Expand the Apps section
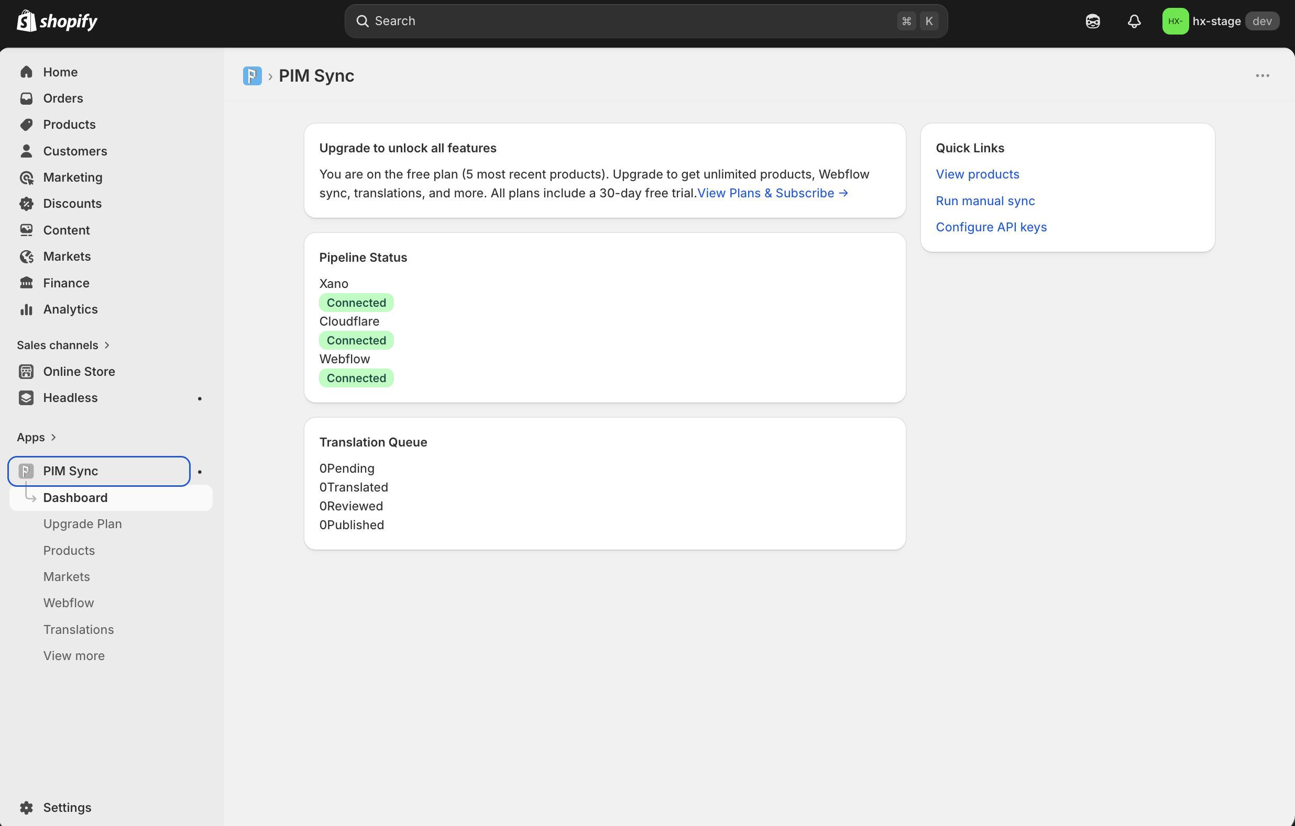This screenshot has height=826, width=1295. point(37,438)
